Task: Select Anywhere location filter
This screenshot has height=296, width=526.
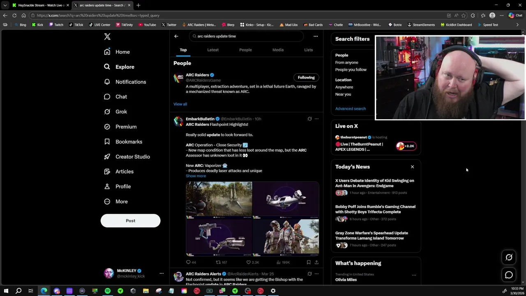Action: [x=344, y=87]
